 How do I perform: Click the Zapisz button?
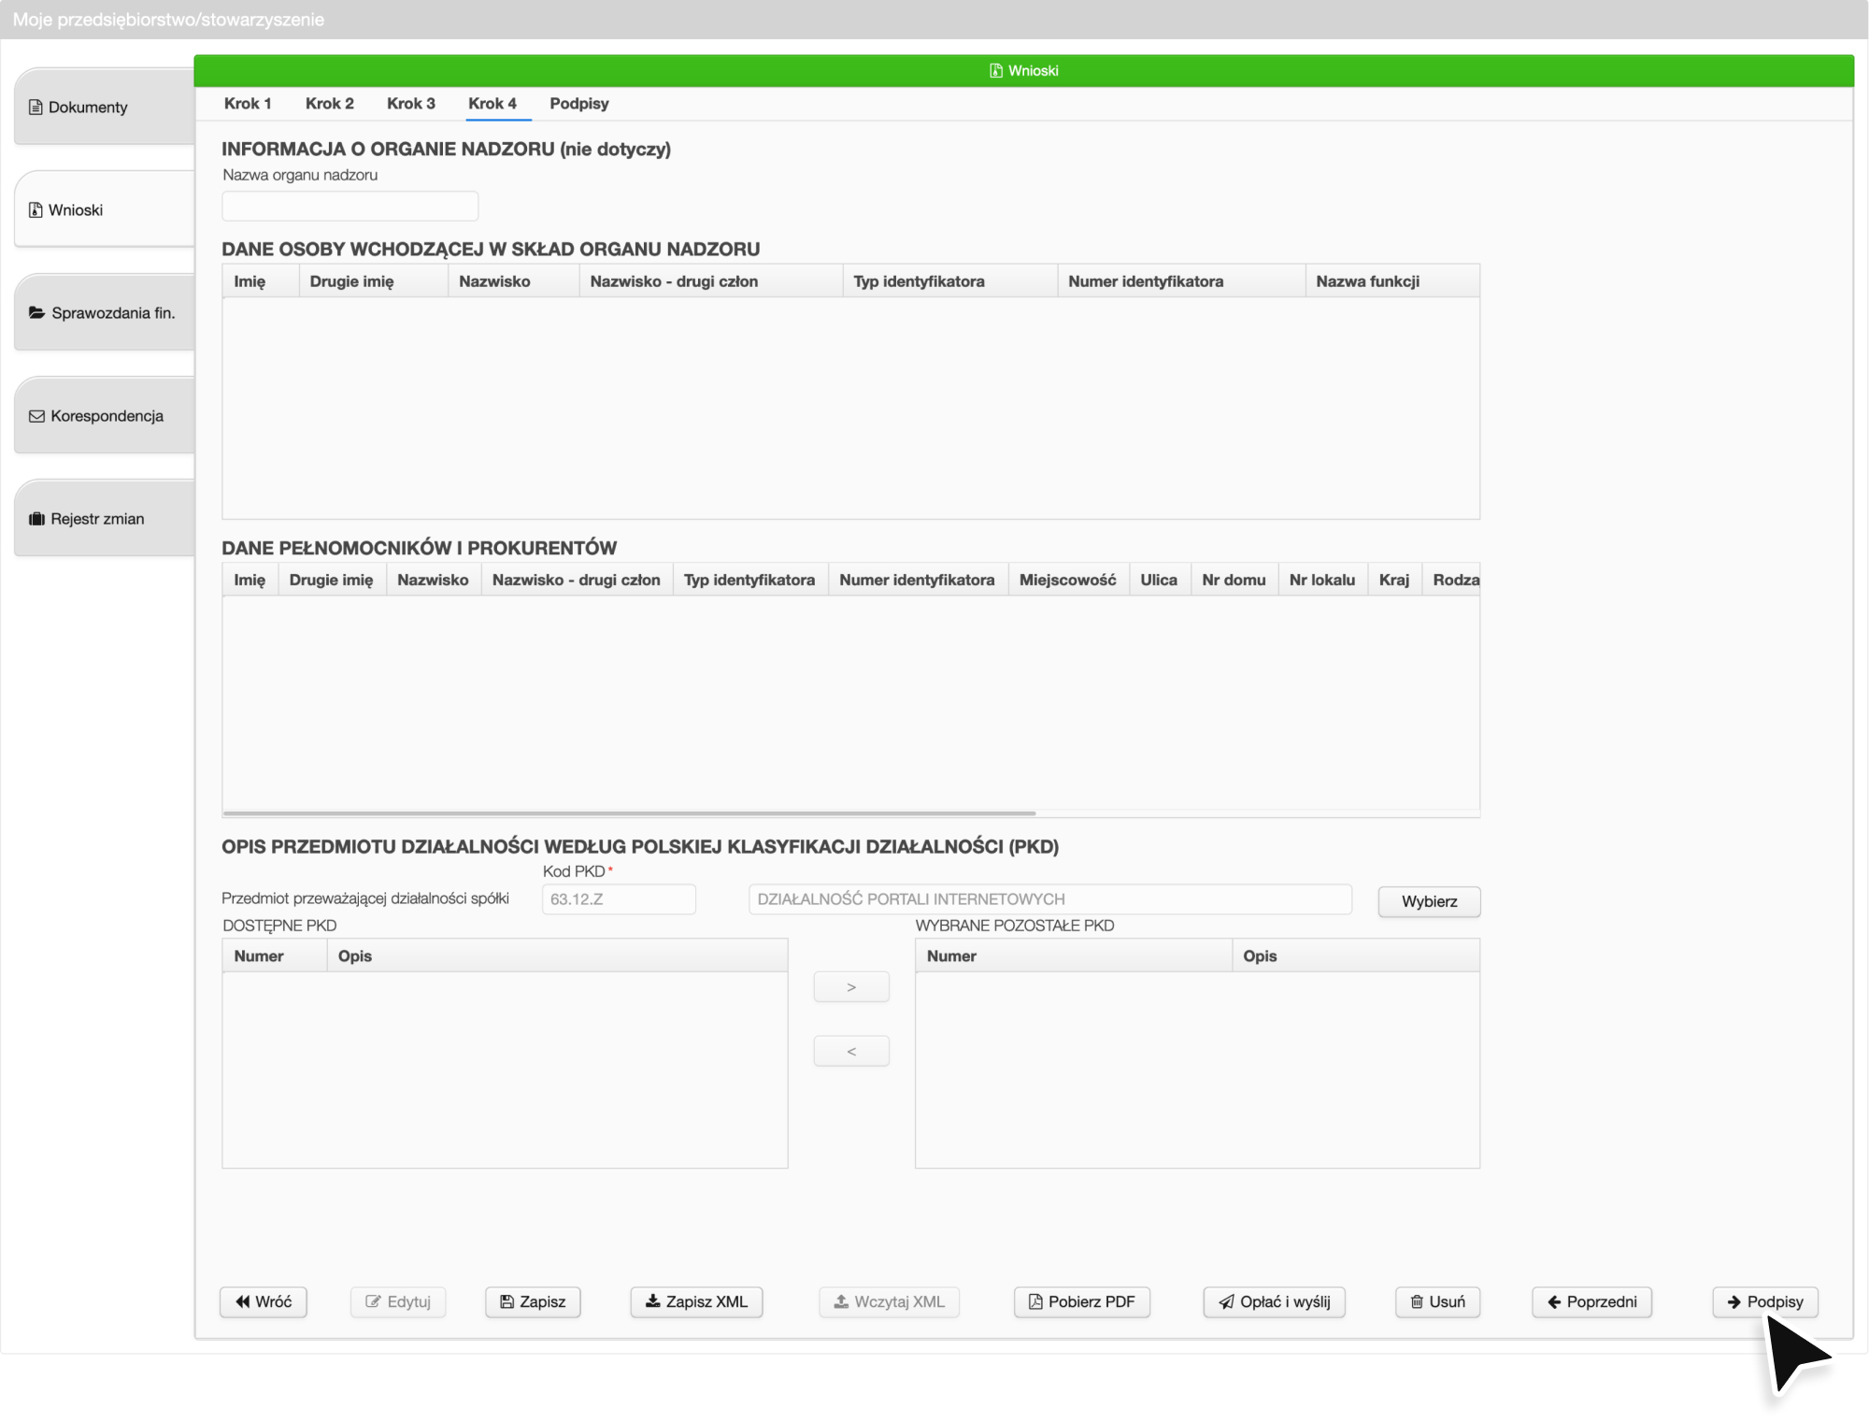click(x=533, y=1301)
